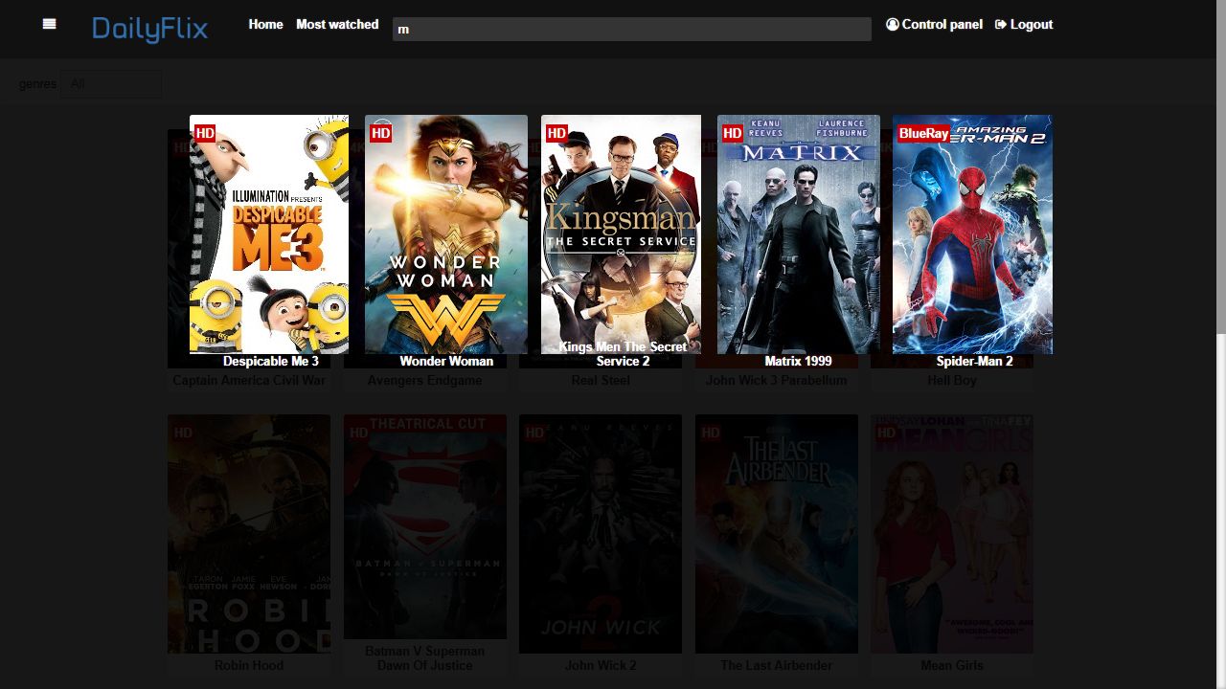Image resolution: width=1226 pixels, height=689 pixels.
Task: Open the Most watched page
Action: tap(337, 24)
